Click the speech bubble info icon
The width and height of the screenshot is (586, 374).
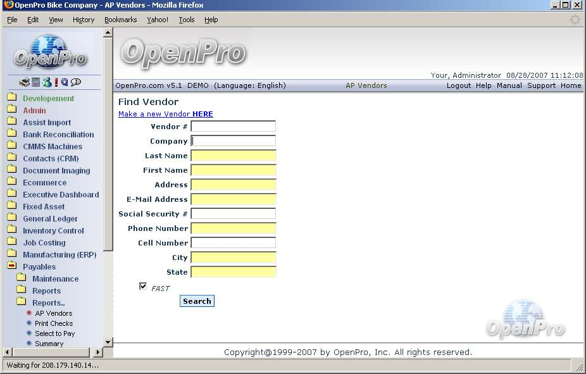click(x=76, y=82)
